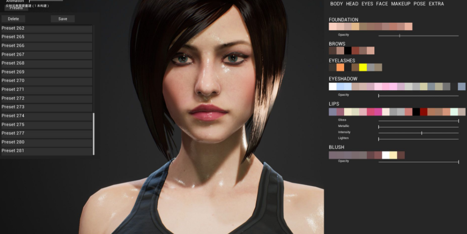Pick the last blue-gray eyeshadow swatch
467x234 pixels.
tap(461, 87)
